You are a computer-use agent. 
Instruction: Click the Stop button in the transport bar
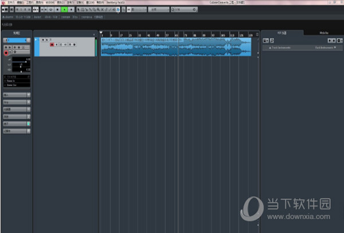click(x=58, y=10)
